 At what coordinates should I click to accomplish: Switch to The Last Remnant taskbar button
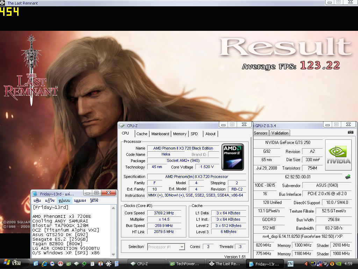pos(224,264)
